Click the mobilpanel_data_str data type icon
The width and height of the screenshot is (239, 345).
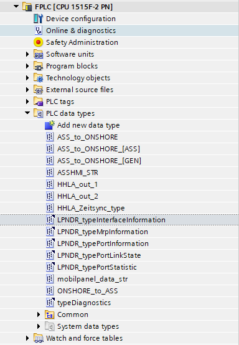tap(50, 279)
